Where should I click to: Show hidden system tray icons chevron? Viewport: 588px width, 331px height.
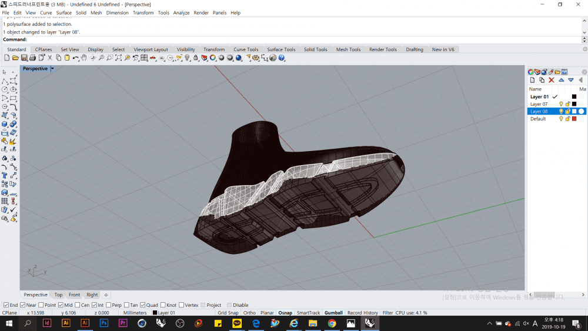(x=489, y=323)
